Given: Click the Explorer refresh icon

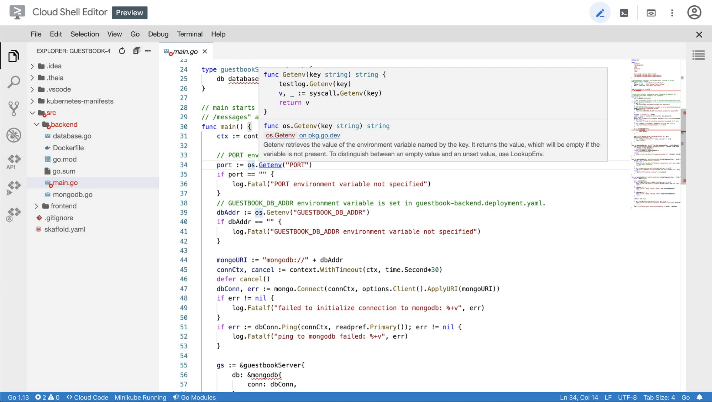Looking at the screenshot, I should click(122, 51).
